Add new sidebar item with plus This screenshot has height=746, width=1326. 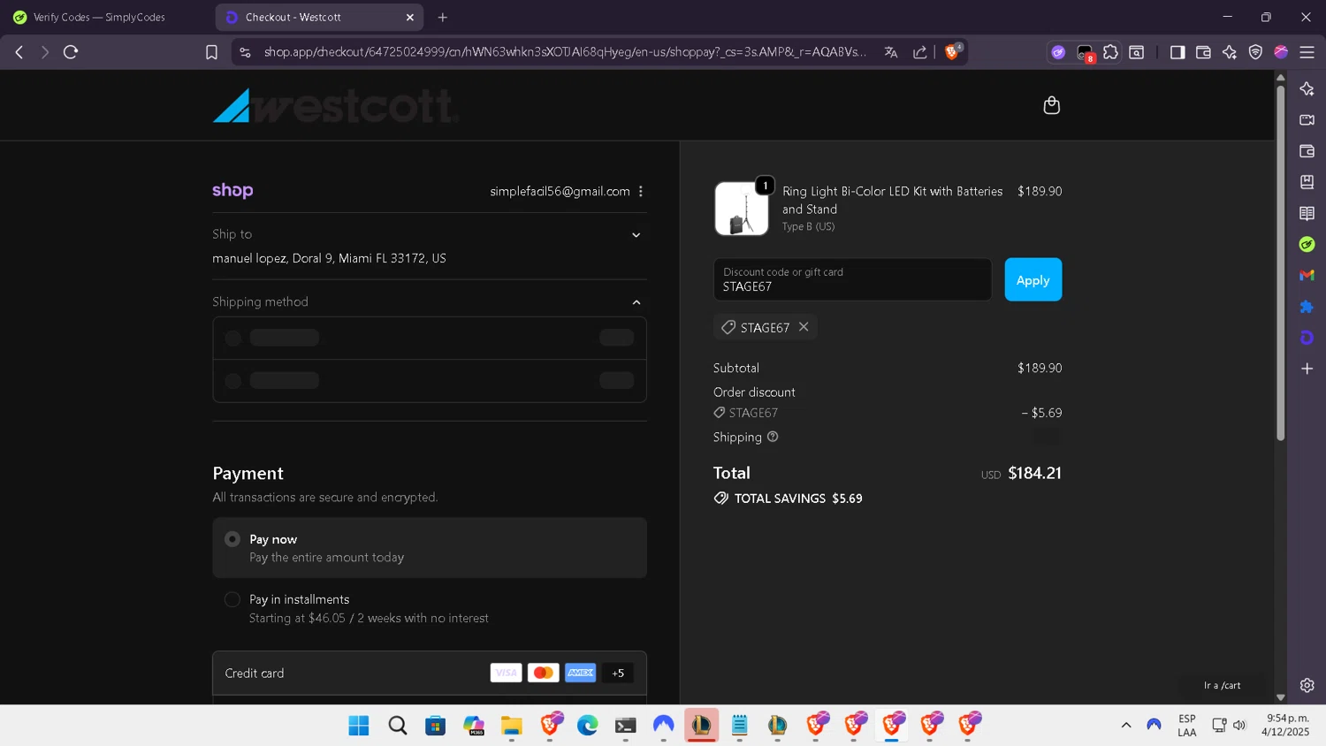1307,369
